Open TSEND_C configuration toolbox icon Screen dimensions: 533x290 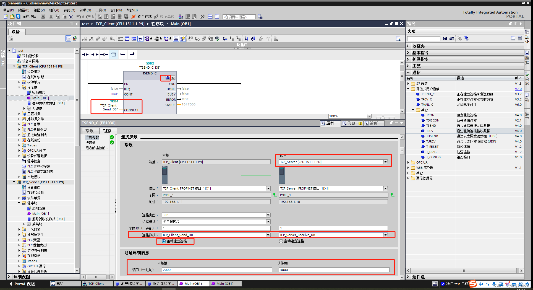tap(168, 78)
